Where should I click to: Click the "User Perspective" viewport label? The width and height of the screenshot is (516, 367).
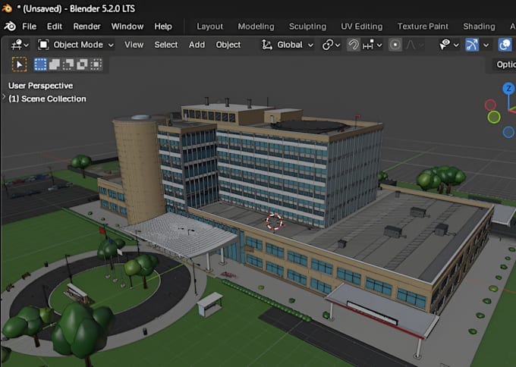tap(41, 86)
